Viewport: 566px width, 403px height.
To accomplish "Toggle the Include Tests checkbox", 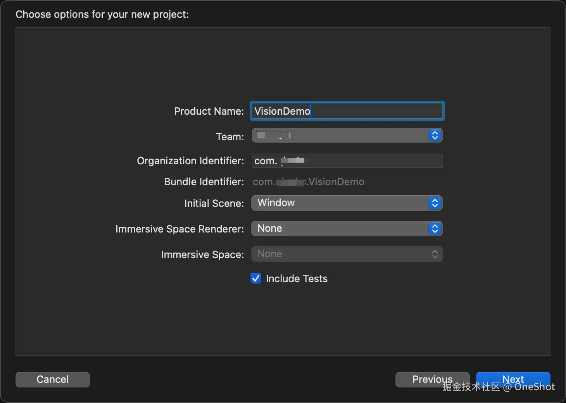I will point(256,279).
